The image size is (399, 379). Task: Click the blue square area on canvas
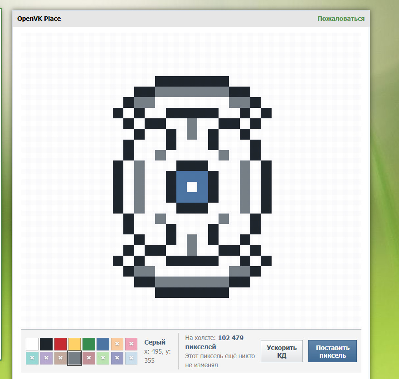pyautogui.click(x=192, y=187)
